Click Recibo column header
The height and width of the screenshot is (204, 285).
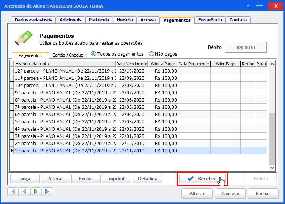(248, 64)
